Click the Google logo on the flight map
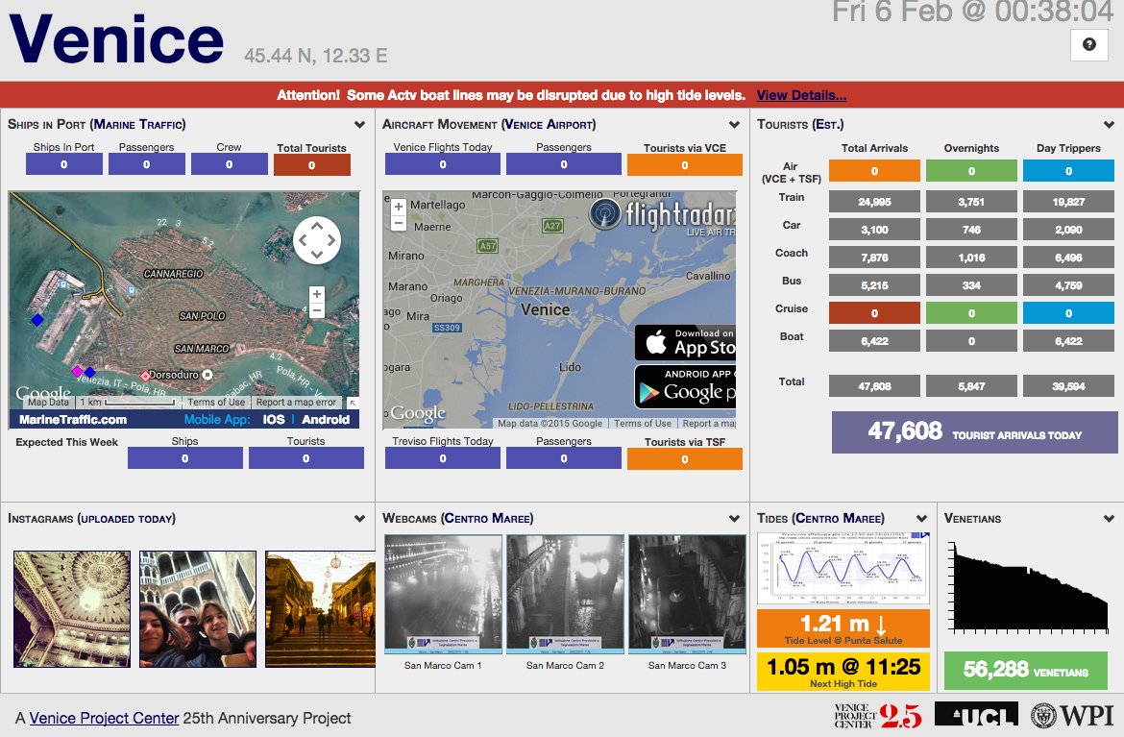The image size is (1124, 737). 417,413
